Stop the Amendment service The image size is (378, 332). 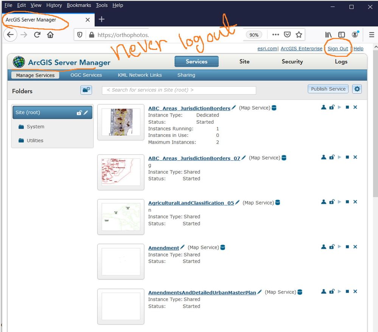click(x=347, y=247)
